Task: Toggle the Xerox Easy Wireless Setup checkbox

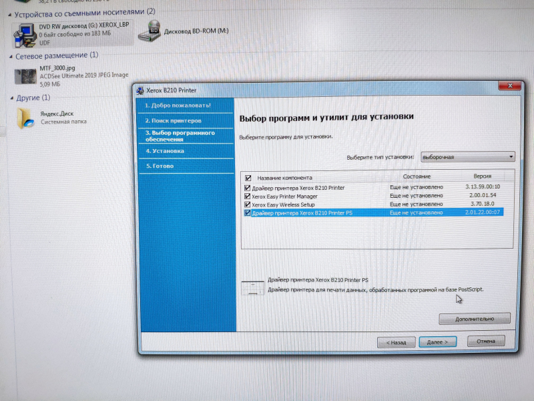Action: 248,205
